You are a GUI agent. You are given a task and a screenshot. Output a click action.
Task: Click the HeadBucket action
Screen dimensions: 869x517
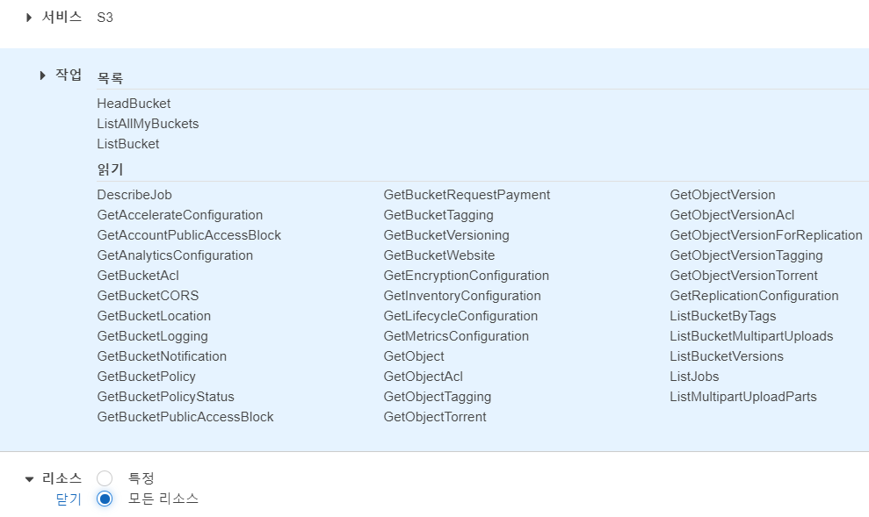[x=134, y=104]
